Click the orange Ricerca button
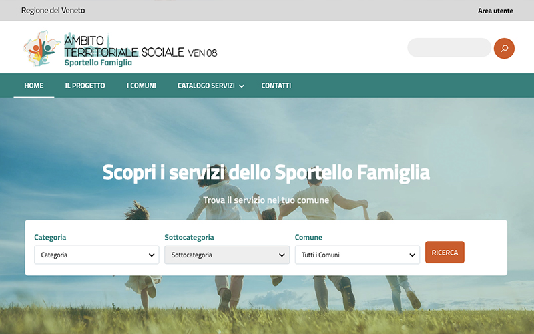 [x=445, y=253]
